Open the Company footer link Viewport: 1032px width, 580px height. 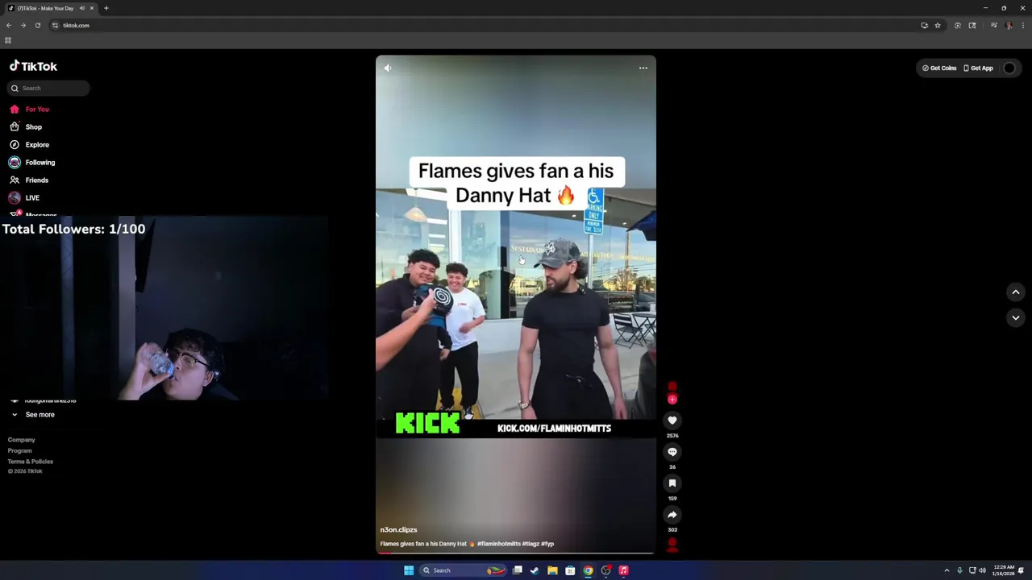[22, 440]
